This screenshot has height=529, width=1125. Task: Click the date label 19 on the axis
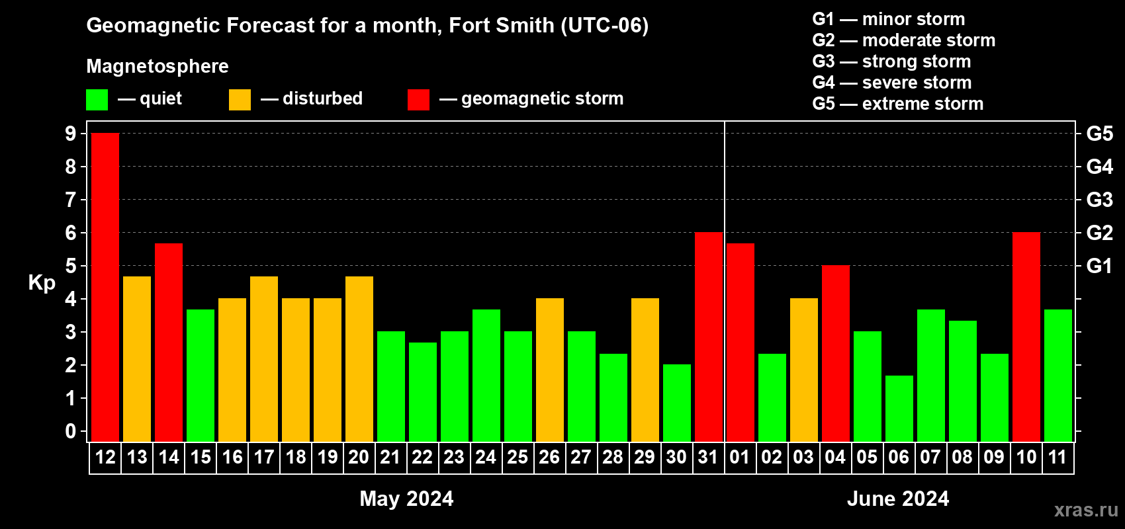click(328, 457)
